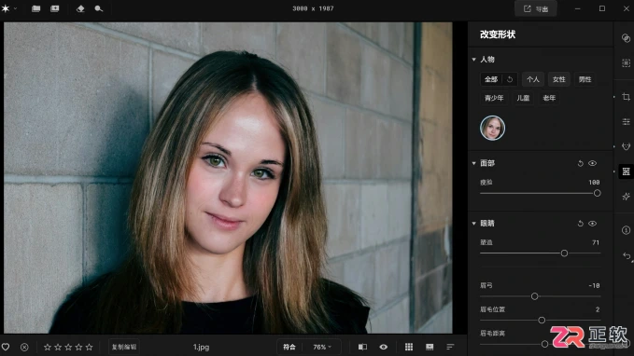Open the face portrait tool in sidebar
Screen dimensions: 634x356
click(x=626, y=146)
